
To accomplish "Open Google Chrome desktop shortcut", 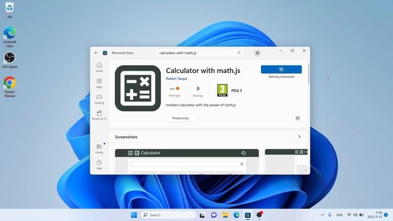I will point(10,86).
